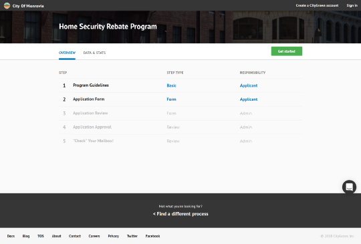This screenshot has height=244, width=361.
Task: Open the Docs footer link
Action: point(11,236)
